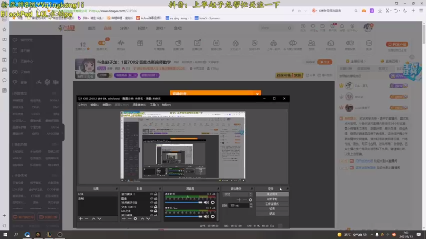Toggle lock on 文本 (GDI+) source
This screenshot has height=239, width=426.
(x=156, y=207)
